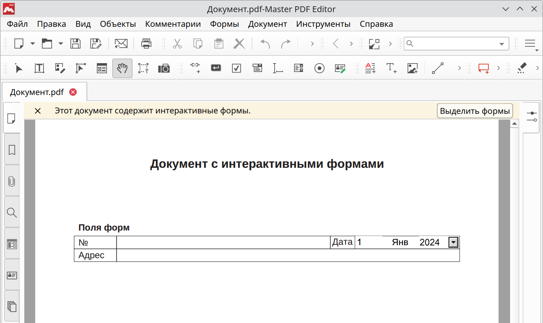Open the Вид menu
Screen dimensions: 543x323
[83, 24]
